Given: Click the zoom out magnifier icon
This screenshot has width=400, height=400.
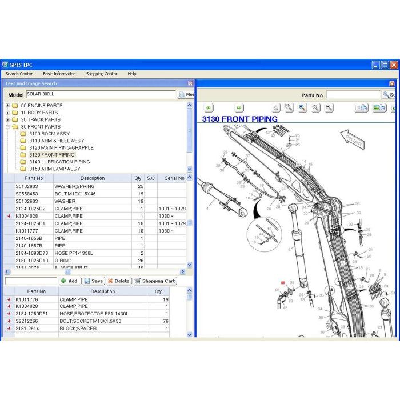Looking at the screenshot, I should 329,107.
